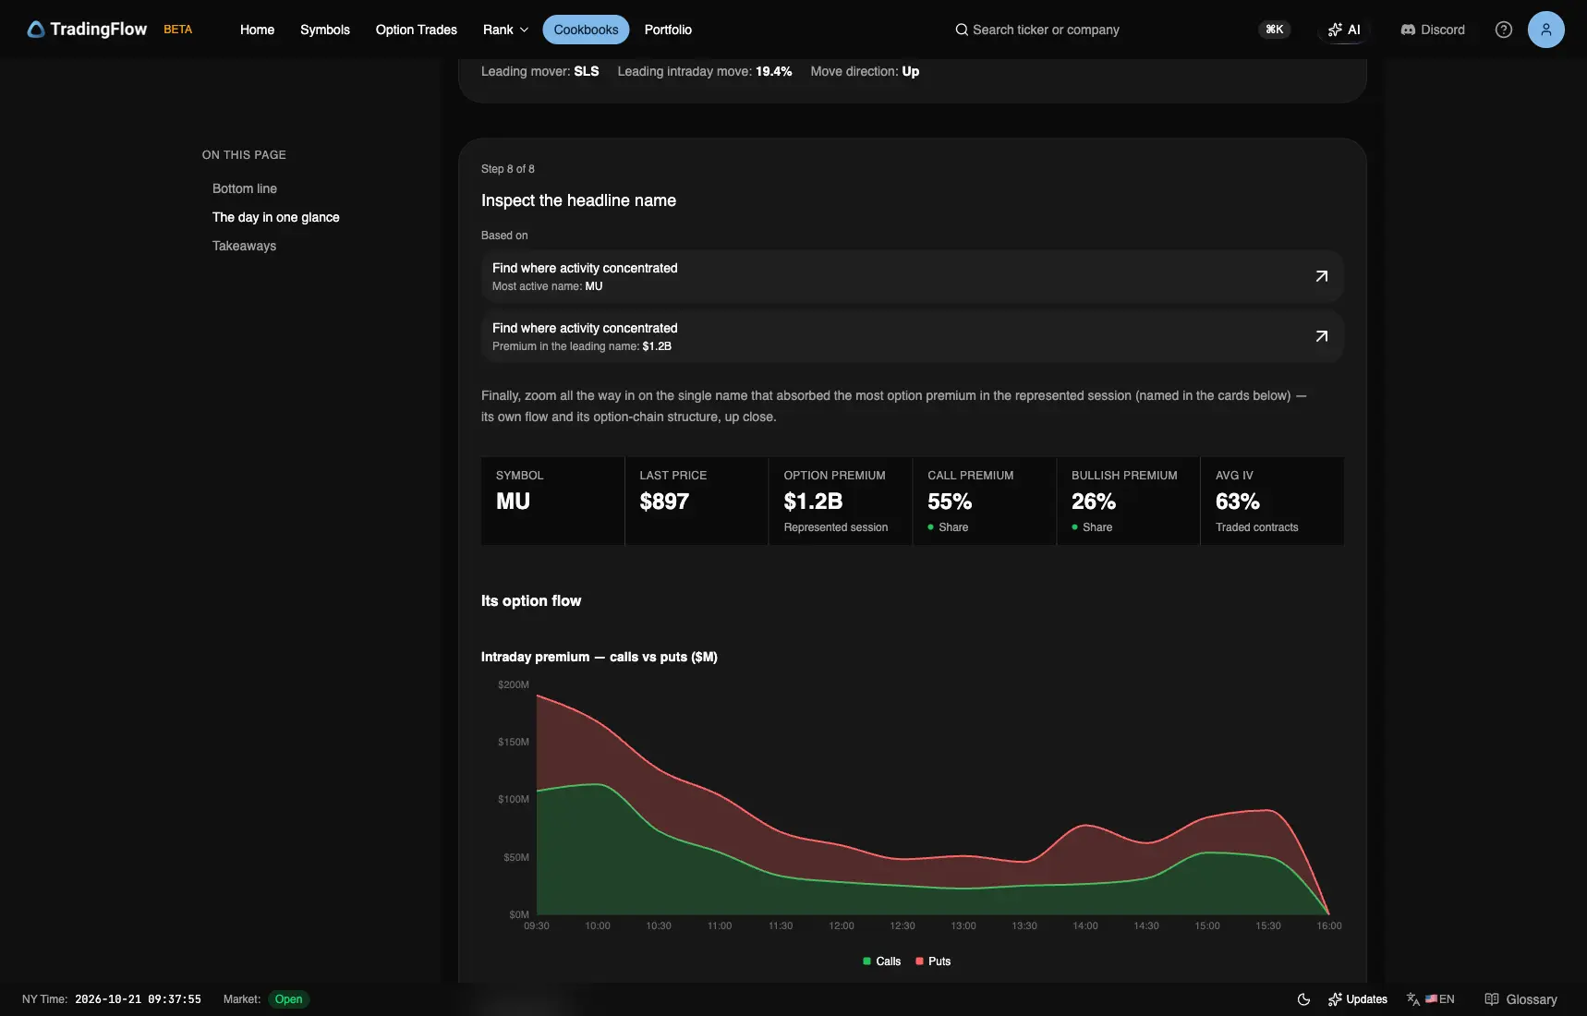Click the search magnifier icon
The width and height of the screenshot is (1587, 1016).
(962, 30)
